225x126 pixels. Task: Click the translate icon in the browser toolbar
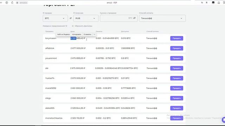202,2
